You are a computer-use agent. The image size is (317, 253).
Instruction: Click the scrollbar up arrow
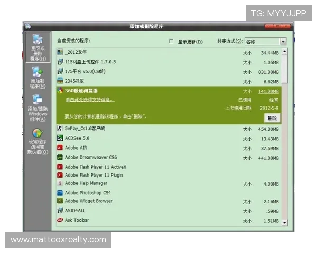(x=284, y=52)
